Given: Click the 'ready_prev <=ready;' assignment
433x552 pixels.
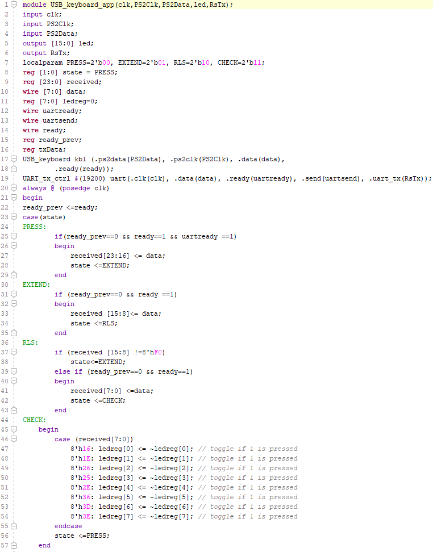Looking at the screenshot, I should 60,207.
